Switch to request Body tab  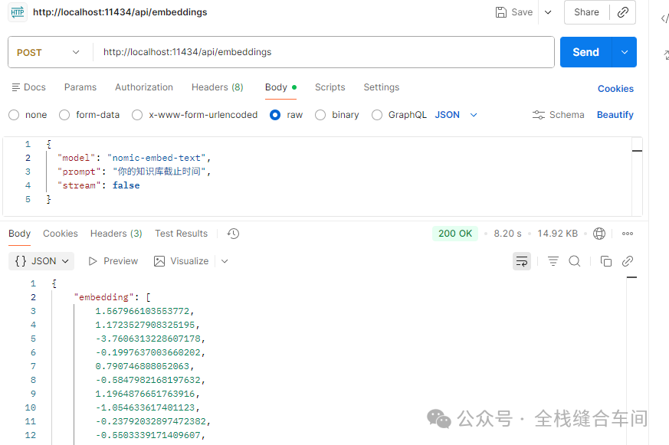pyautogui.click(x=280, y=87)
